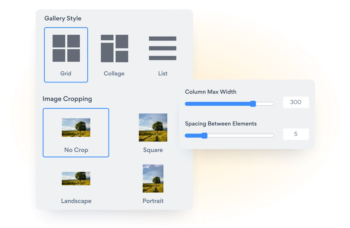
Task: Click the "Grid" text label
Action: (66, 73)
